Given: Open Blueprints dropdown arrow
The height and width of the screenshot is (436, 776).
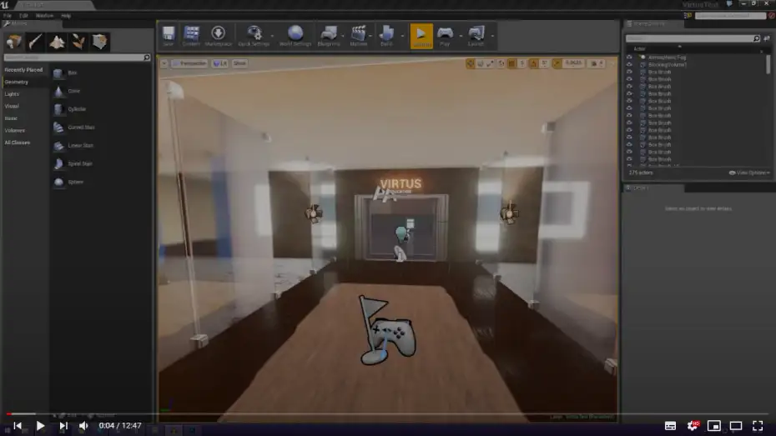Looking at the screenshot, I should tap(342, 36).
